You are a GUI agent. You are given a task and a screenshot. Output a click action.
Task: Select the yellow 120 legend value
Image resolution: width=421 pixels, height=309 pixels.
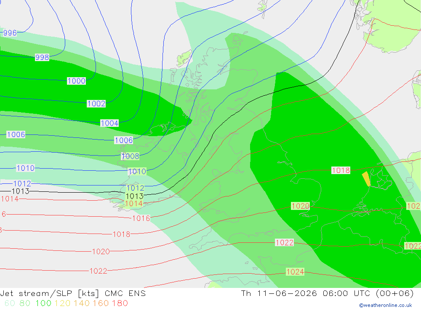62,304
